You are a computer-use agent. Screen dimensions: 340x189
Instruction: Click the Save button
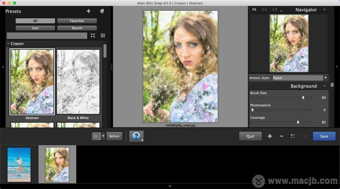[324, 136]
